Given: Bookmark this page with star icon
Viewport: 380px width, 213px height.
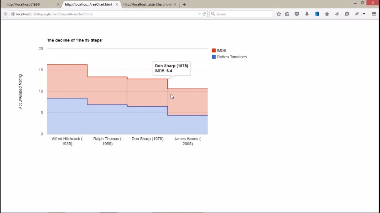Looking at the screenshot, I should (279, 14).
